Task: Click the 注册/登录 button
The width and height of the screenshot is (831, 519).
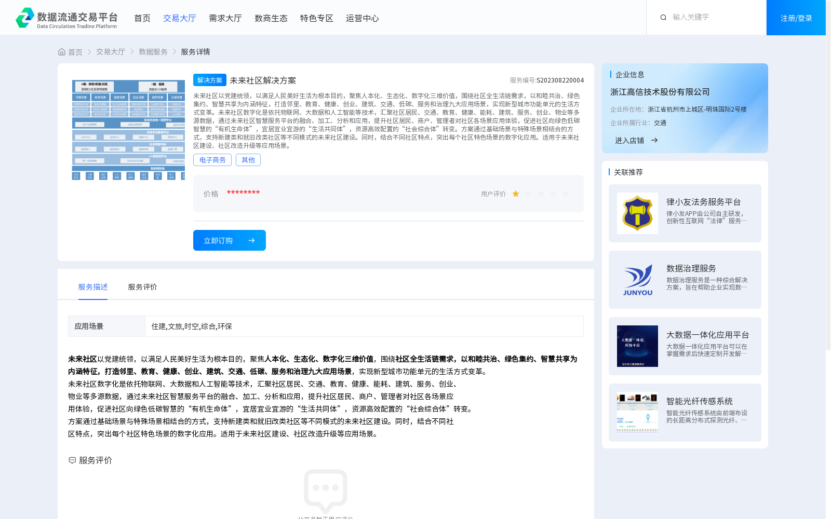Action: click(796, 18)
